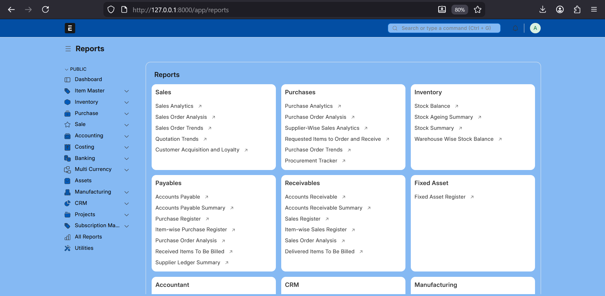605x296 pixels.
Task: Collapse the PUBLIC sidebar group
Action: [x=67, y=69]
